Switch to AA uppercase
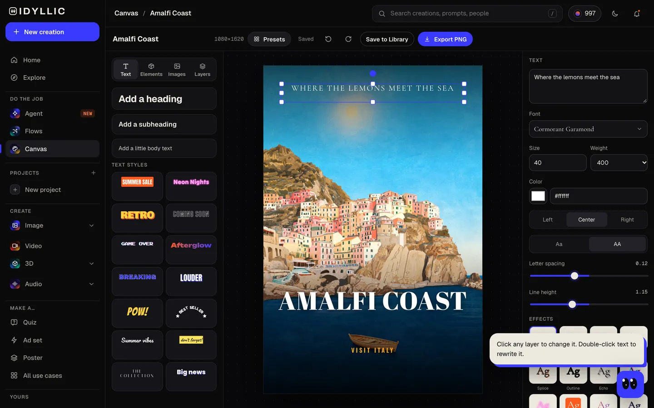The image size is (654, 408). coord(617,244)
